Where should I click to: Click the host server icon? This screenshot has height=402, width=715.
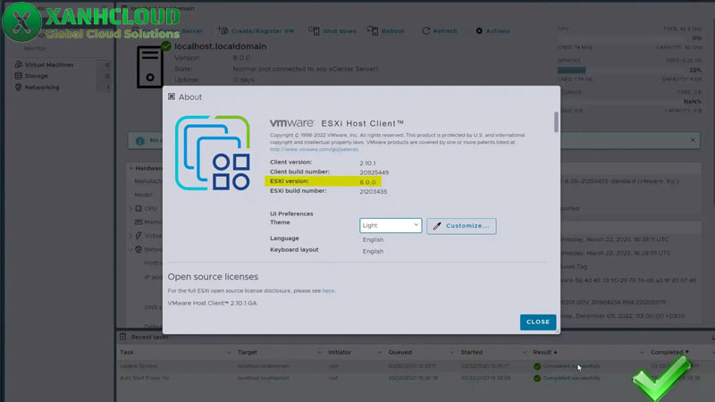pyautogui.click(x=150, y=66)
